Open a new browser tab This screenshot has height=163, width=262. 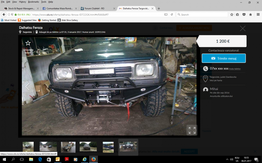click(159, 9)
